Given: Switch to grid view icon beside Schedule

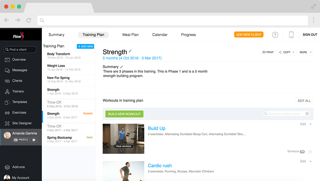Looking at the screenshot, I should pos(310,152).
